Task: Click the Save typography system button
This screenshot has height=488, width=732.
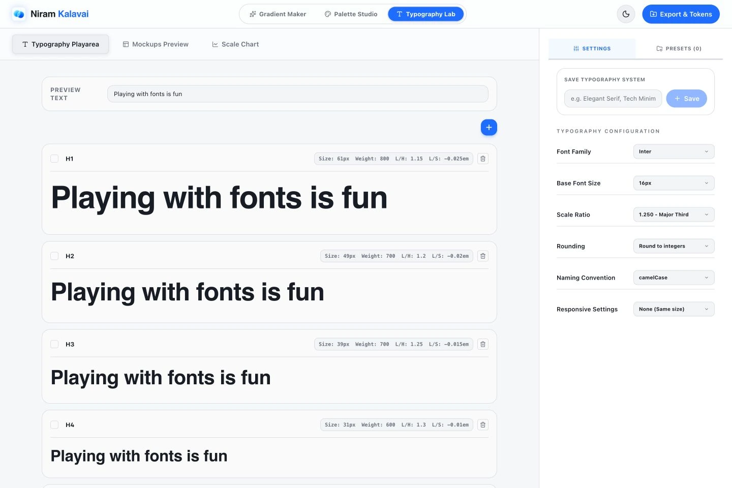Action: tap(686, 99)
